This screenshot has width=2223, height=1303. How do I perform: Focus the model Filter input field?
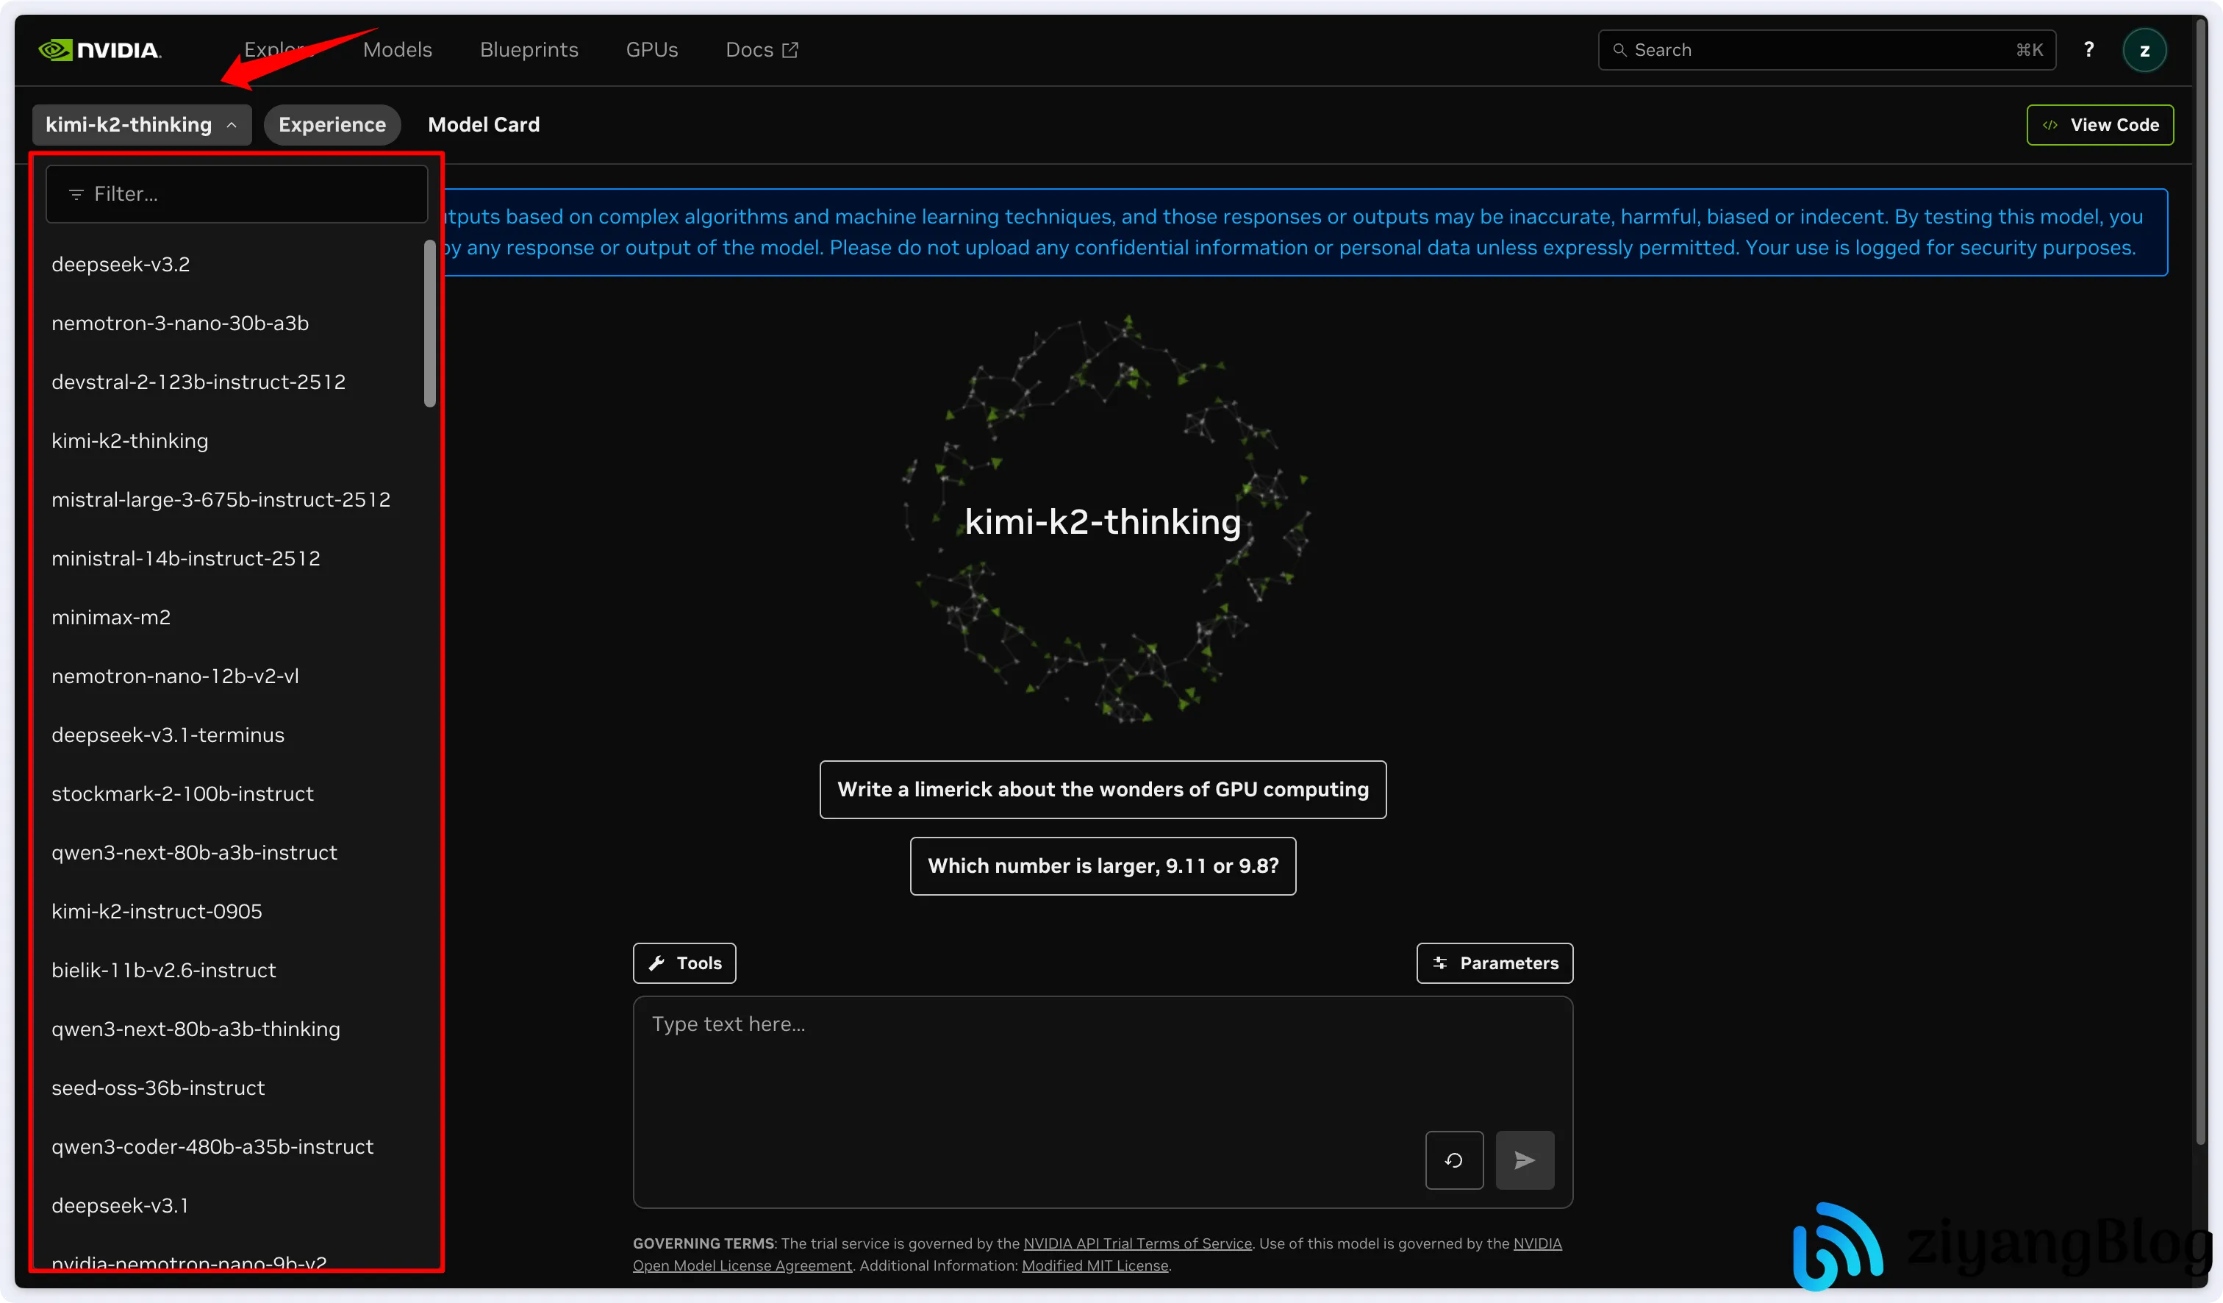(237, 194)
